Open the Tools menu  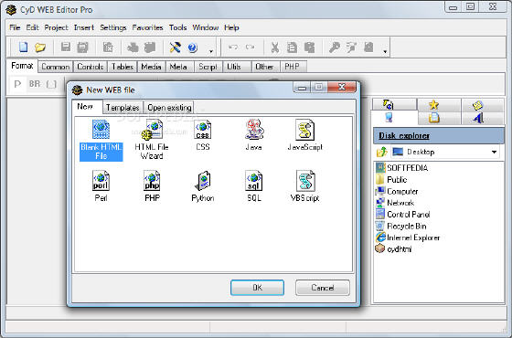tap(177, 27)
